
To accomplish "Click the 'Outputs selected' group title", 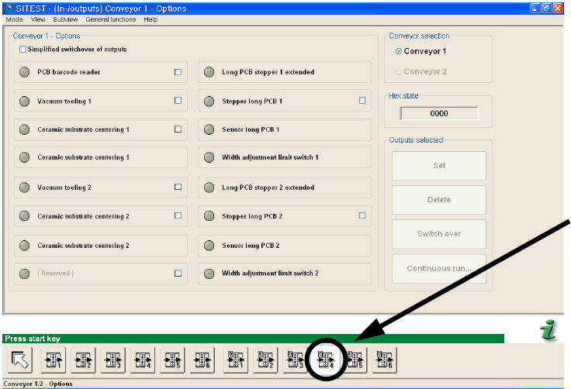I will pyautogui.click(x=416, y=140).
